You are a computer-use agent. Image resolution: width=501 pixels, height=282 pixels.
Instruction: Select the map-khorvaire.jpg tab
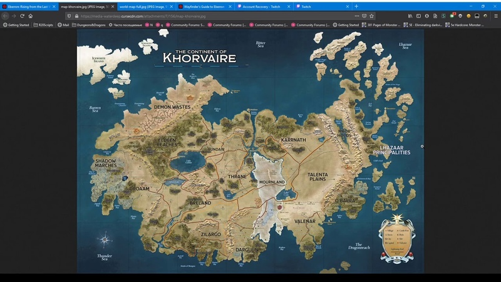pos(87,6)
